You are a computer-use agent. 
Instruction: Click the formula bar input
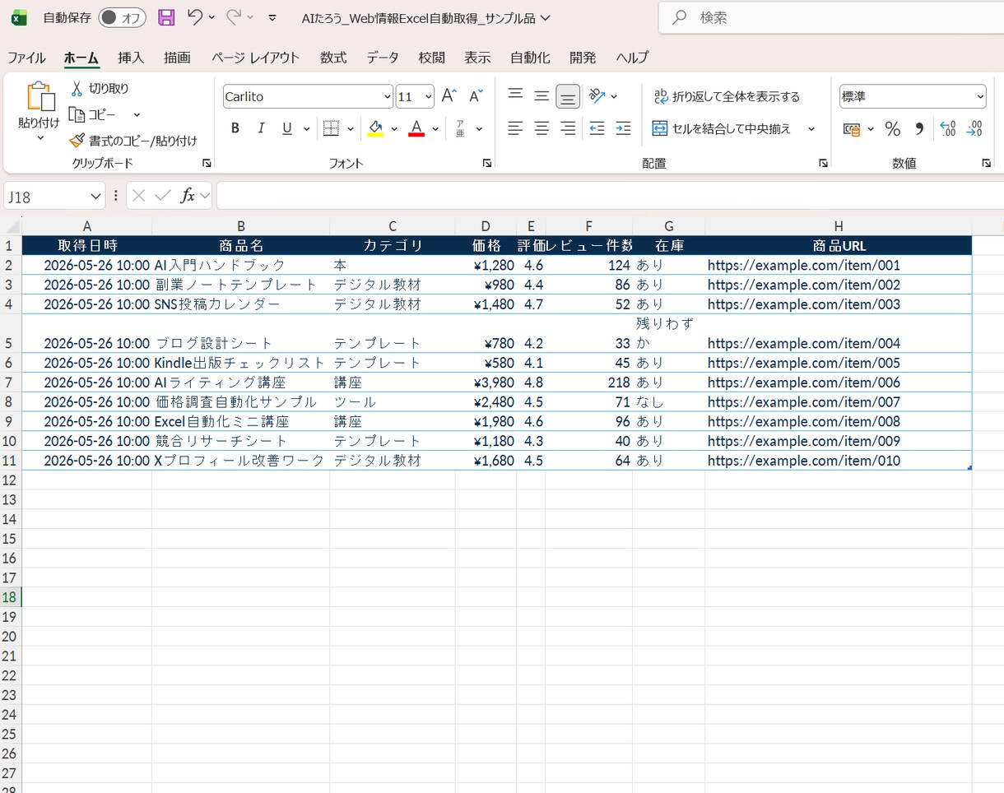(x=609, y=196)
